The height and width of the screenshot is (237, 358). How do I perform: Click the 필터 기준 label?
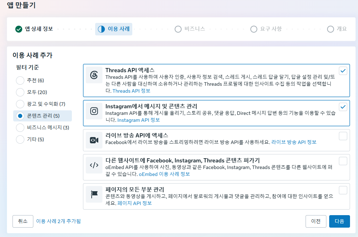[27, 67]
